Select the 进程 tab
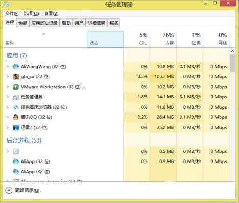 pos(10,22)
